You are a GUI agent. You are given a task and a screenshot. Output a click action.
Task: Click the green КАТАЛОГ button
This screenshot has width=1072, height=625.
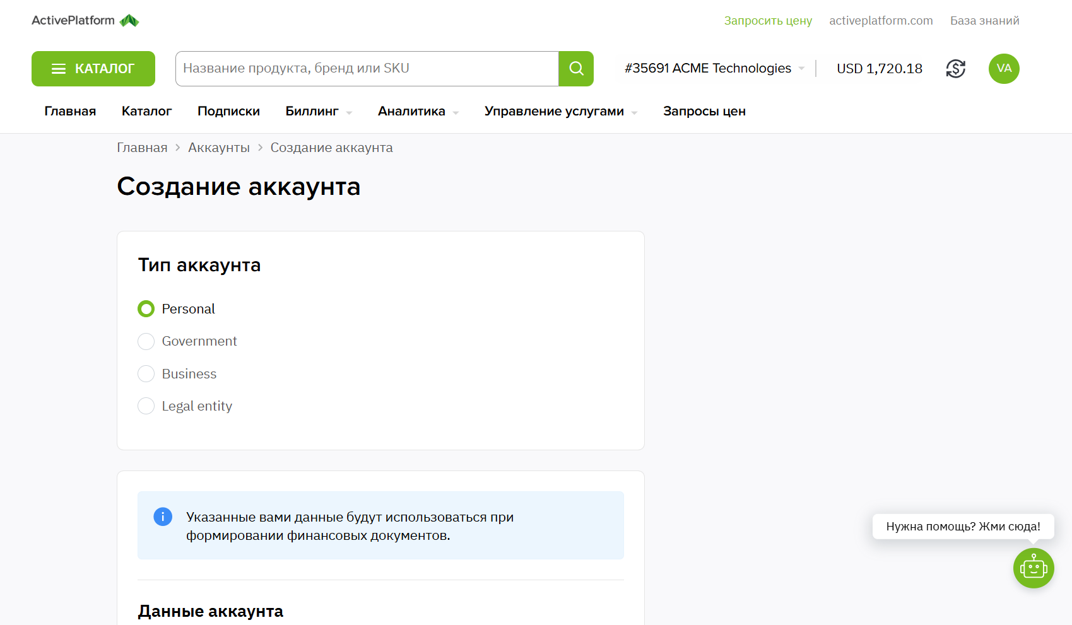pyautogui.click(x=93, y=69)
